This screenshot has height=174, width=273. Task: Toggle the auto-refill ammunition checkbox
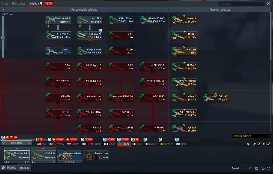coord(269,144)
